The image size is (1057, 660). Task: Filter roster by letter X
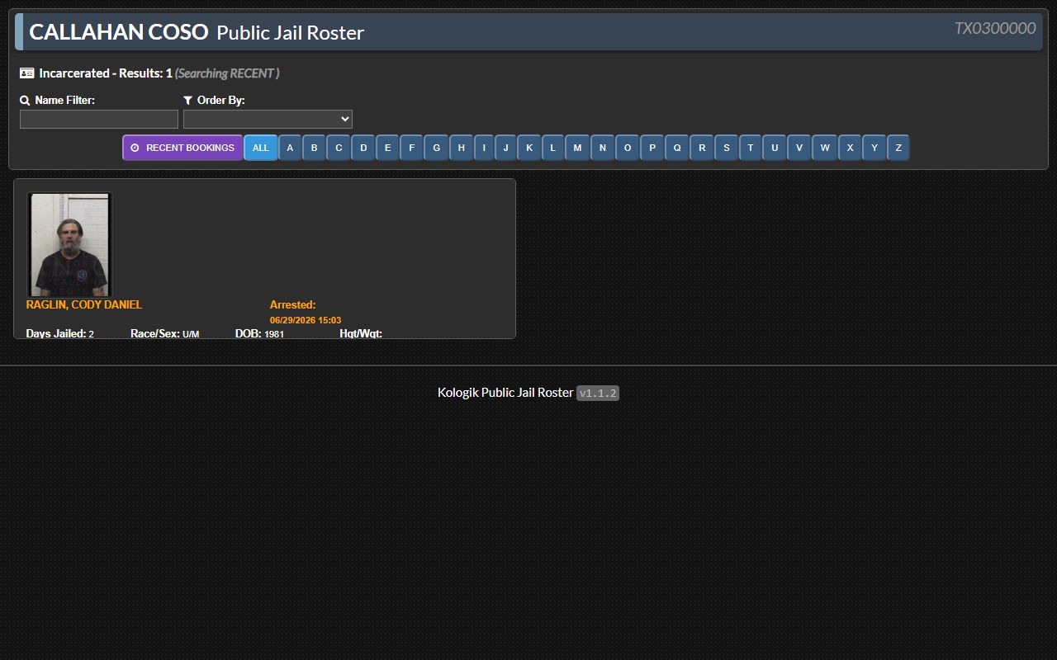pos(851,148)
